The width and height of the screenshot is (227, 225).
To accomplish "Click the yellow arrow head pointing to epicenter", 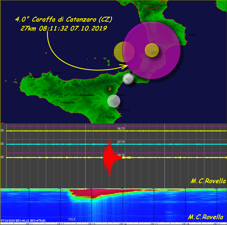I will coord(128,67).
